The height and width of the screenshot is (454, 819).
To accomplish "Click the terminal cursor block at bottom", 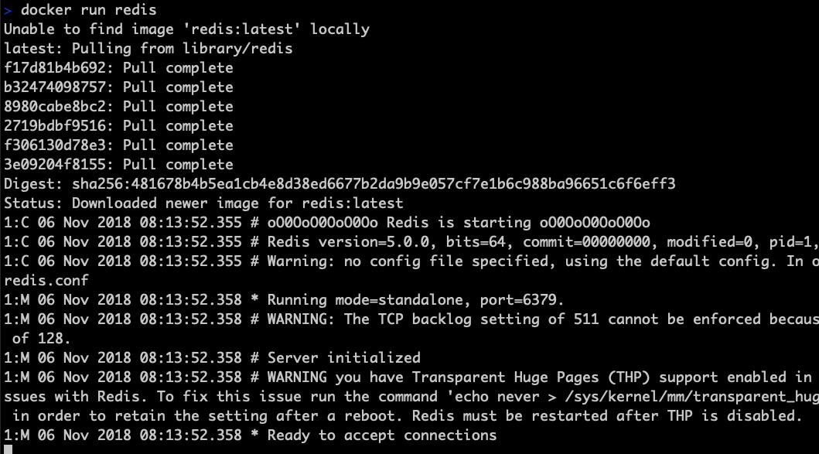I will 8,449.
